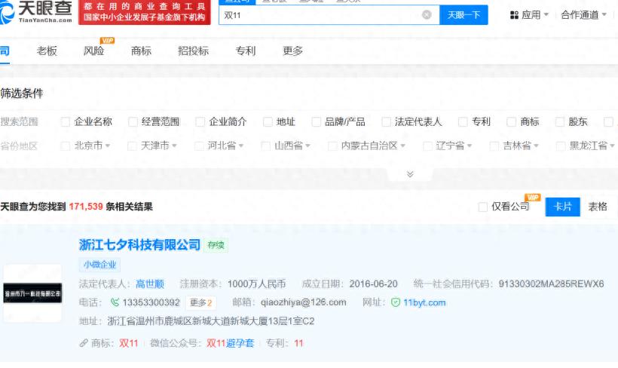Screen dimensions: 618x368
Task: Click the 存续 status tag
Action: pyautogui.click(x=216, y=245)
